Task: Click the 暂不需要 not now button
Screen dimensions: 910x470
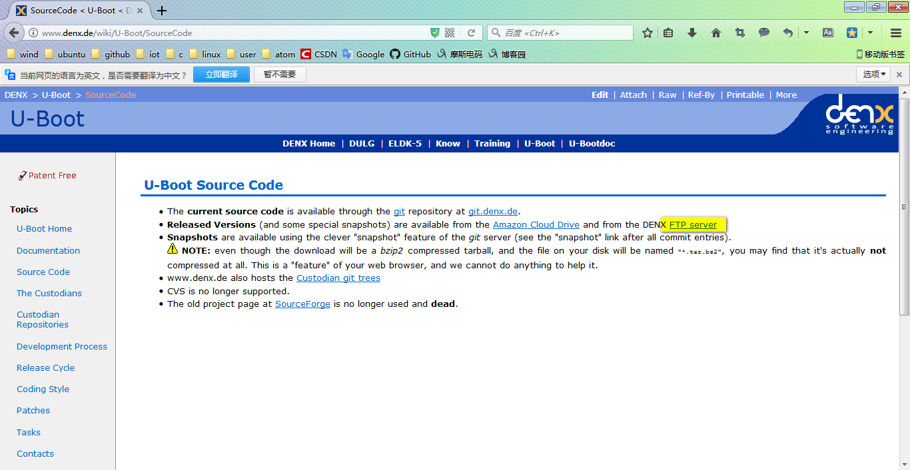Action: (x=280, y=75)
